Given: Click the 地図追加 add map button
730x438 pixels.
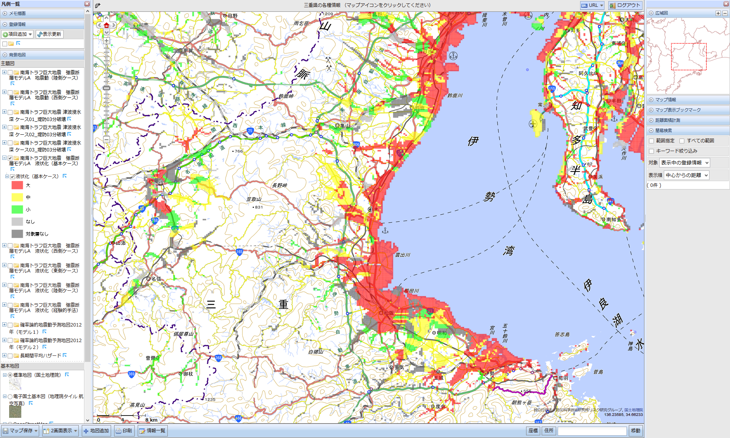Looking at the screenshot, I should pyautogui.click(x=96, y=431).
